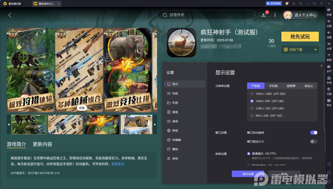Open the 网络 settings section

(185, 131)
